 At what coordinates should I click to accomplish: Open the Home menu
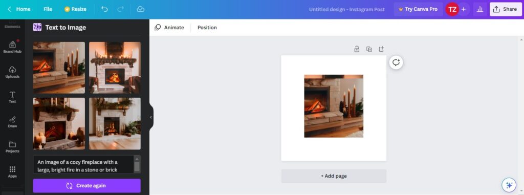click(24, 9)
